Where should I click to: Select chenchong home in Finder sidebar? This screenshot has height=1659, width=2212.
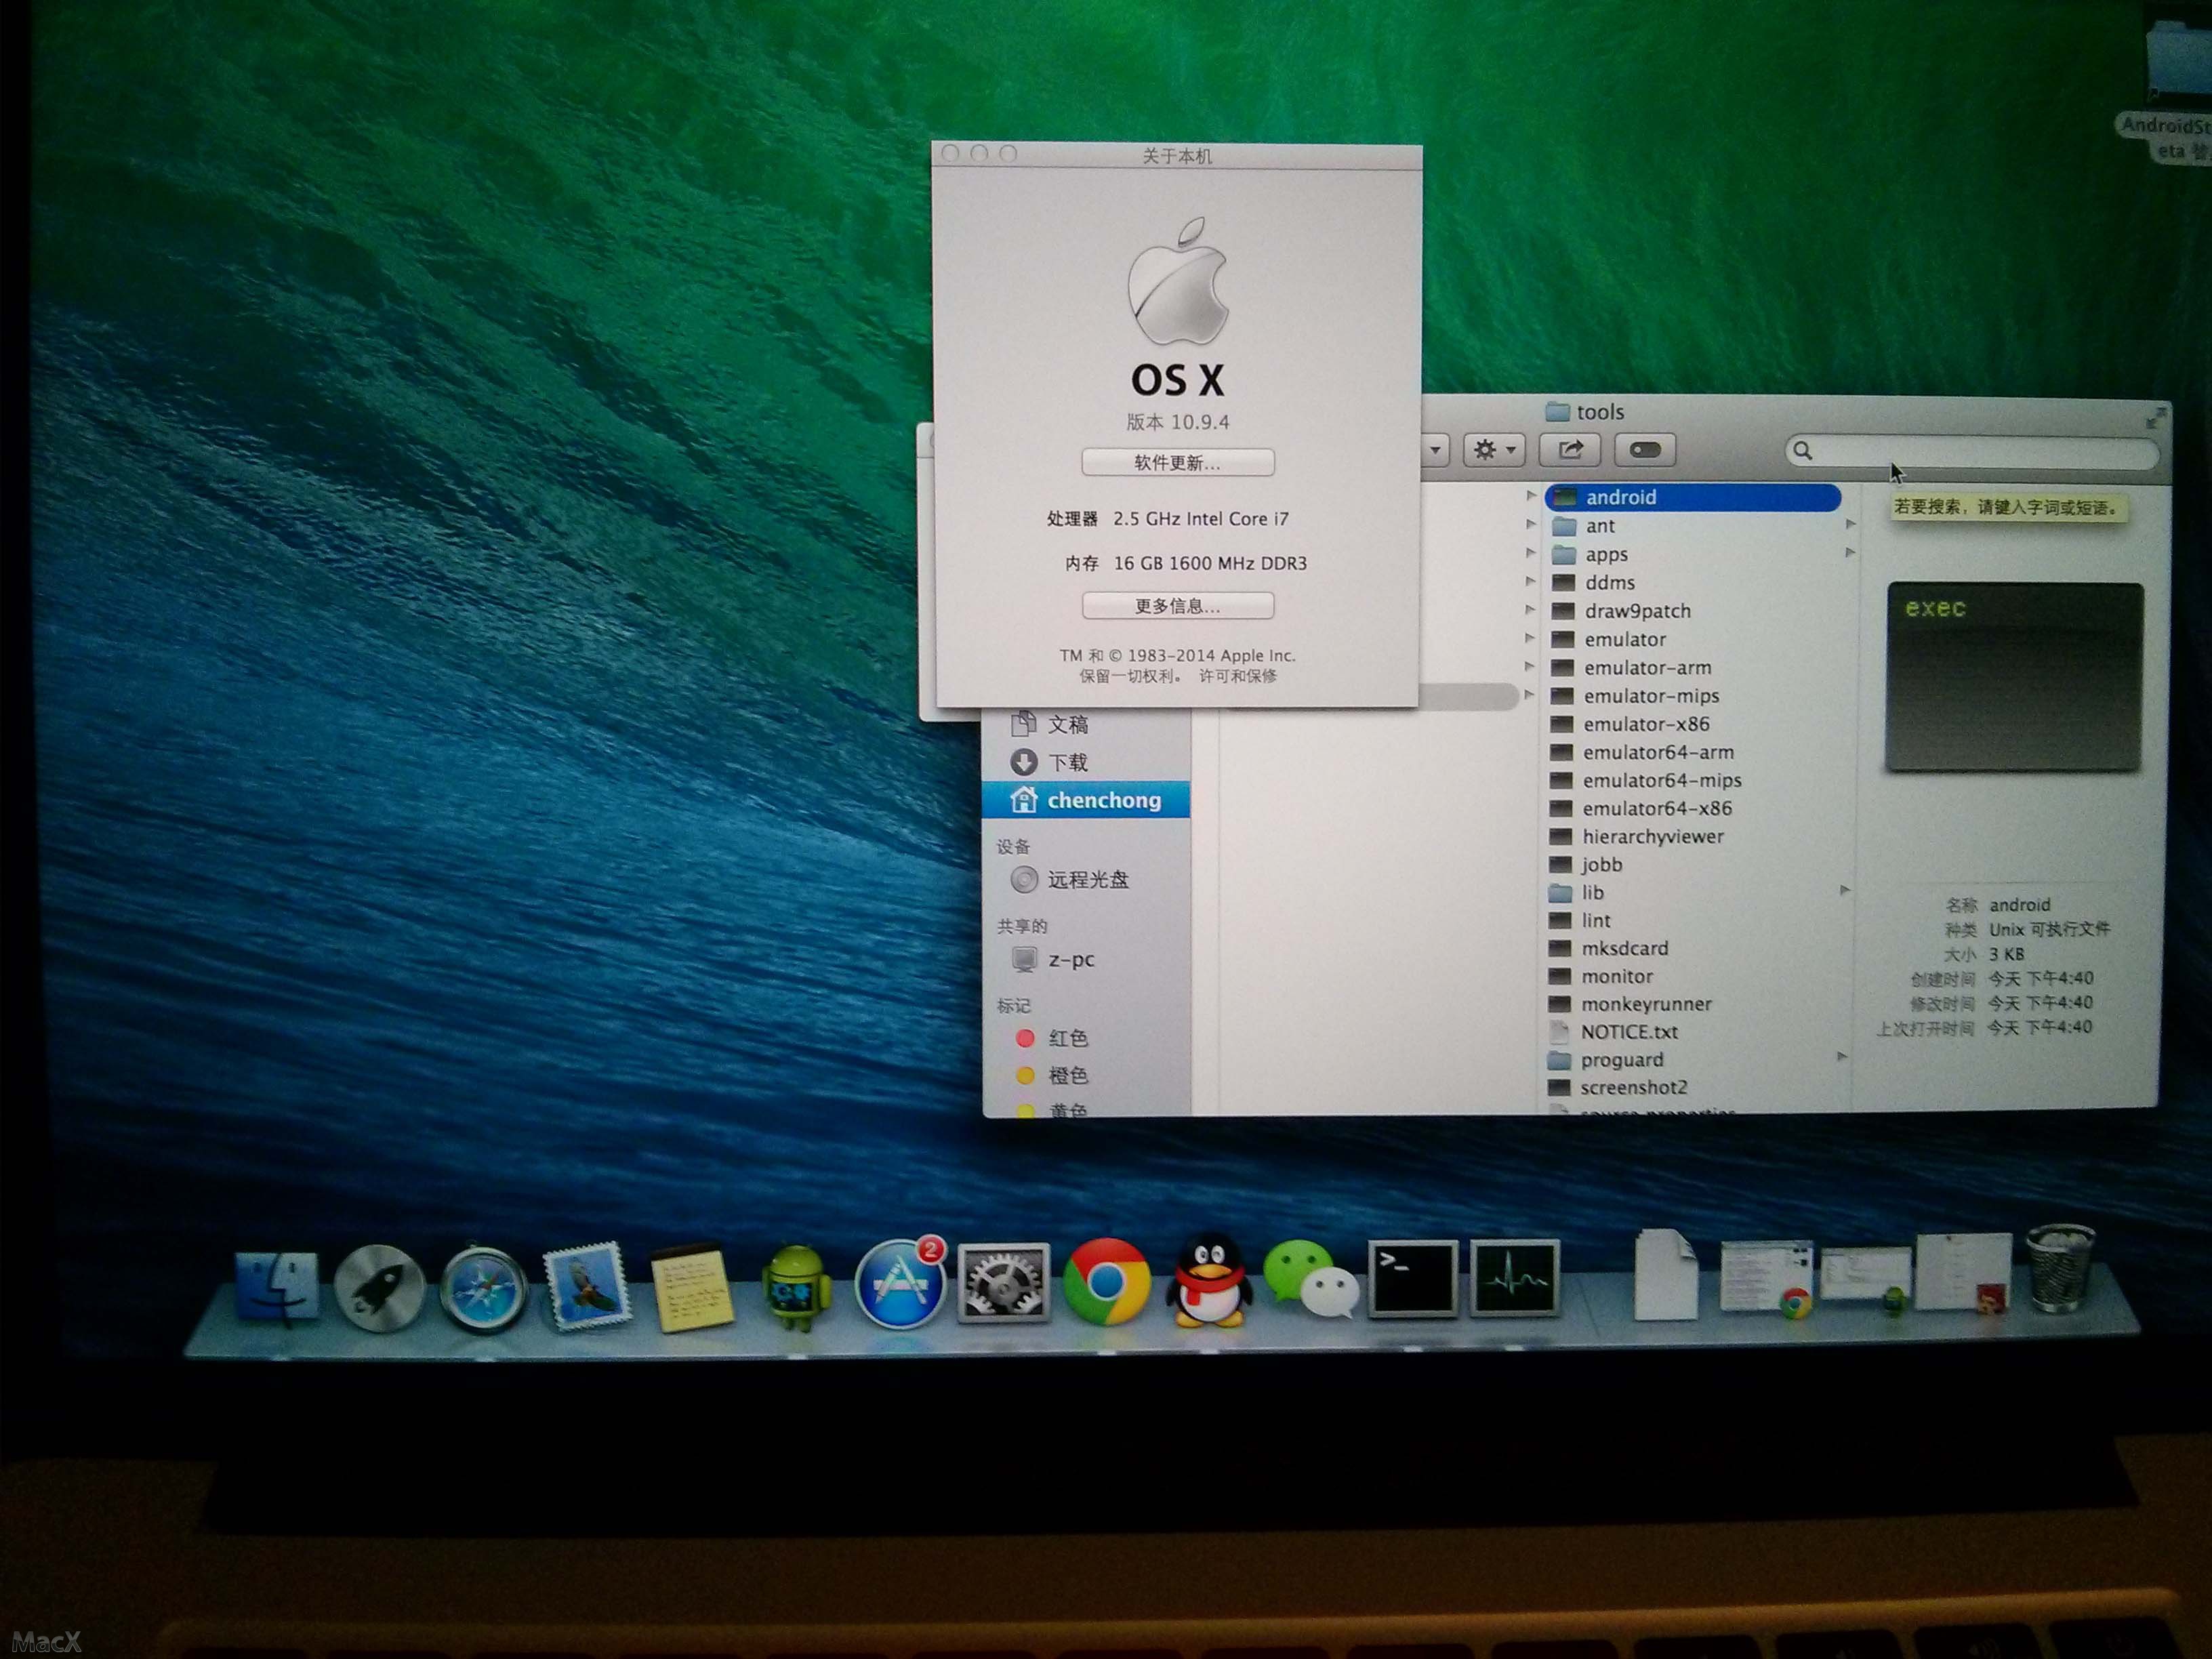click(x=1087, y=800)
